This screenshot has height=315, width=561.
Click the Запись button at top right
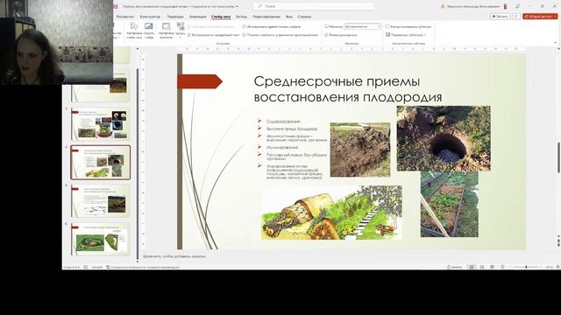[x=500, y=17]
